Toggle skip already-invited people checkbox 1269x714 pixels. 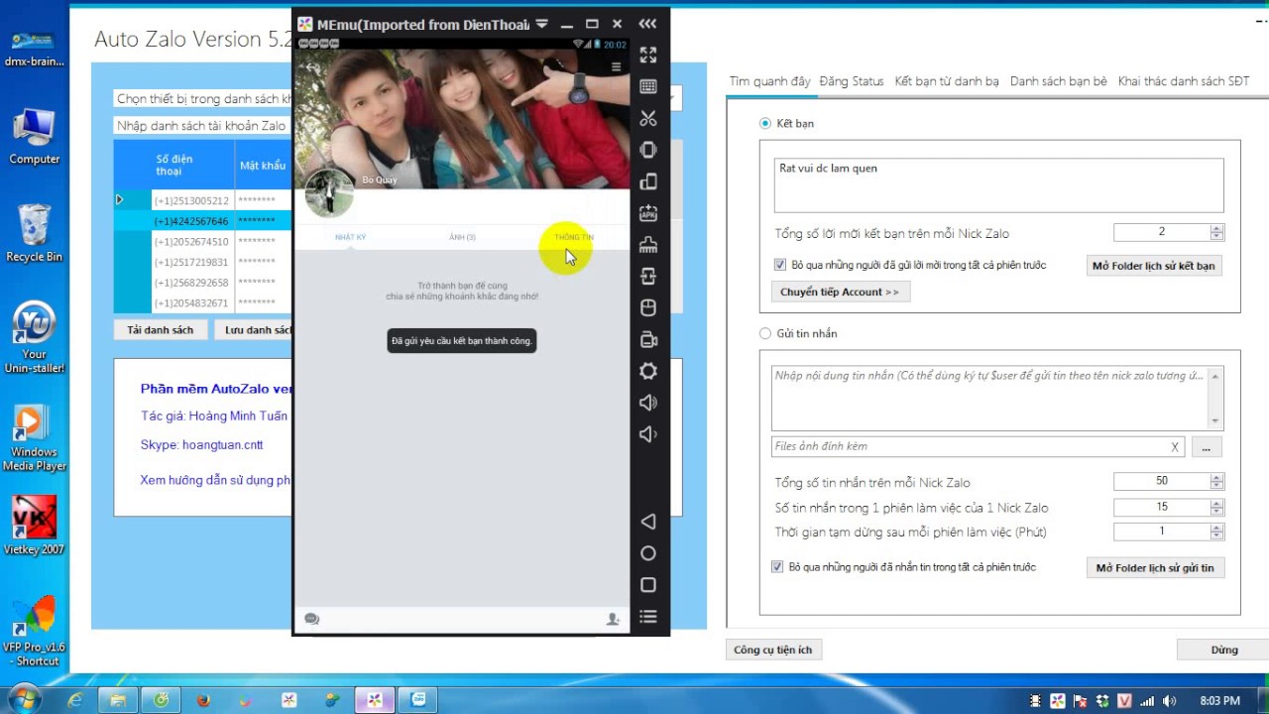[x=779, y=265]
